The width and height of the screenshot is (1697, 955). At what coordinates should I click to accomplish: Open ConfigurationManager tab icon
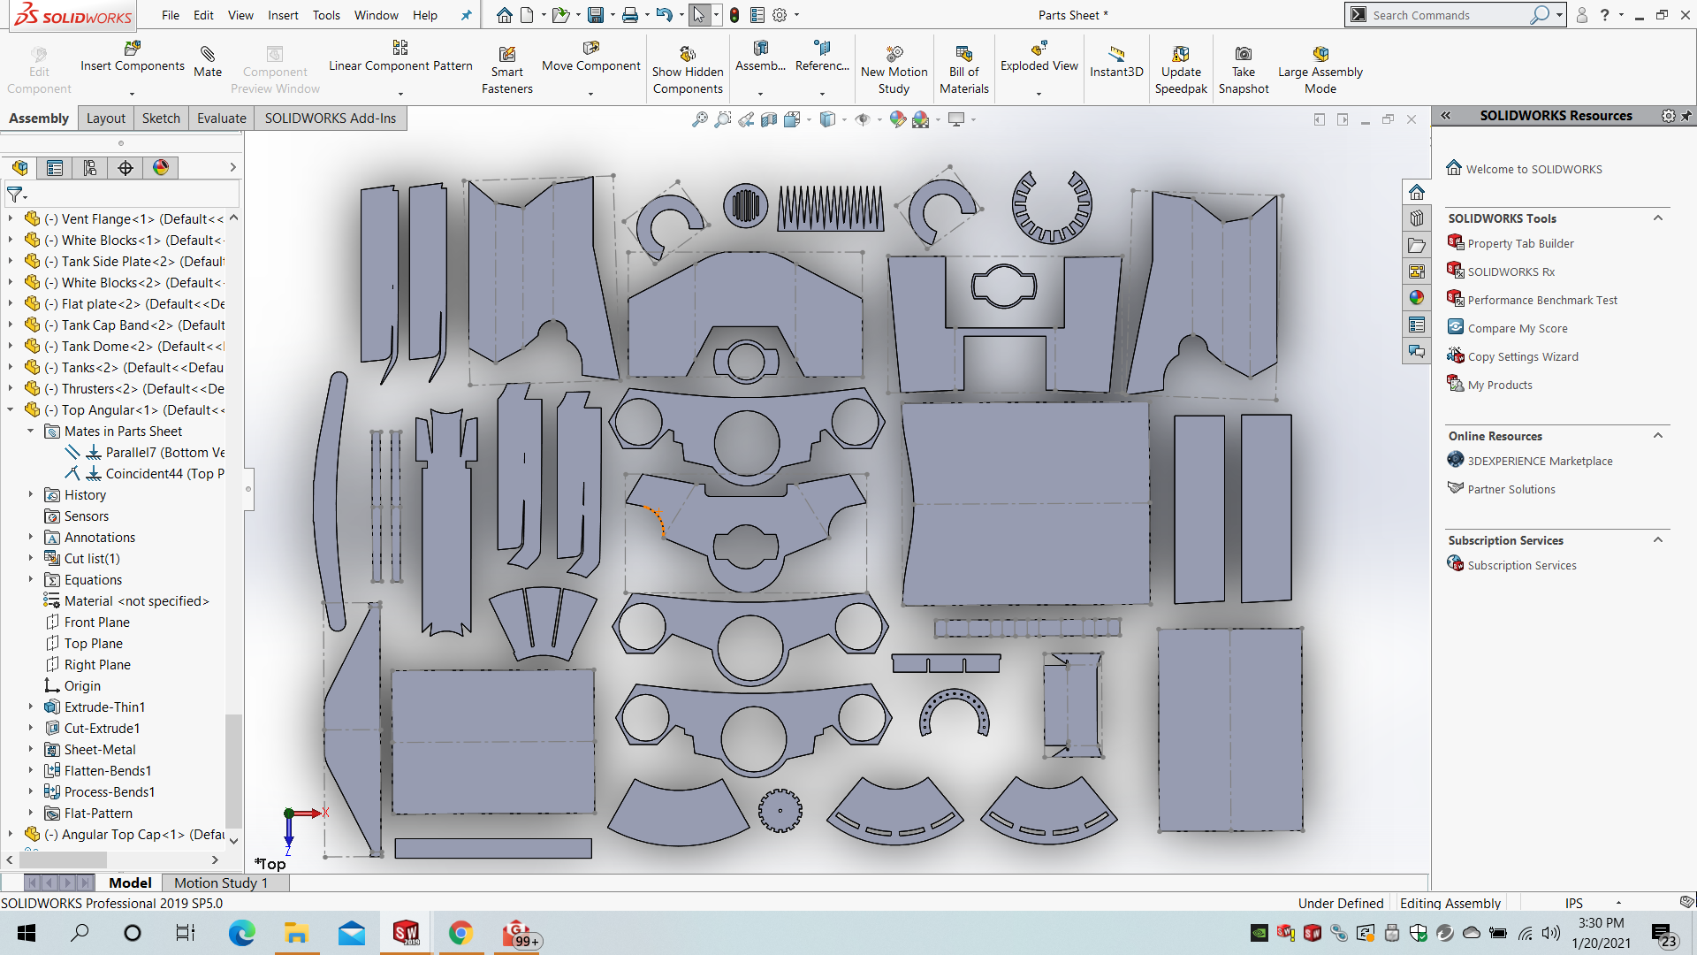point(90,168)
